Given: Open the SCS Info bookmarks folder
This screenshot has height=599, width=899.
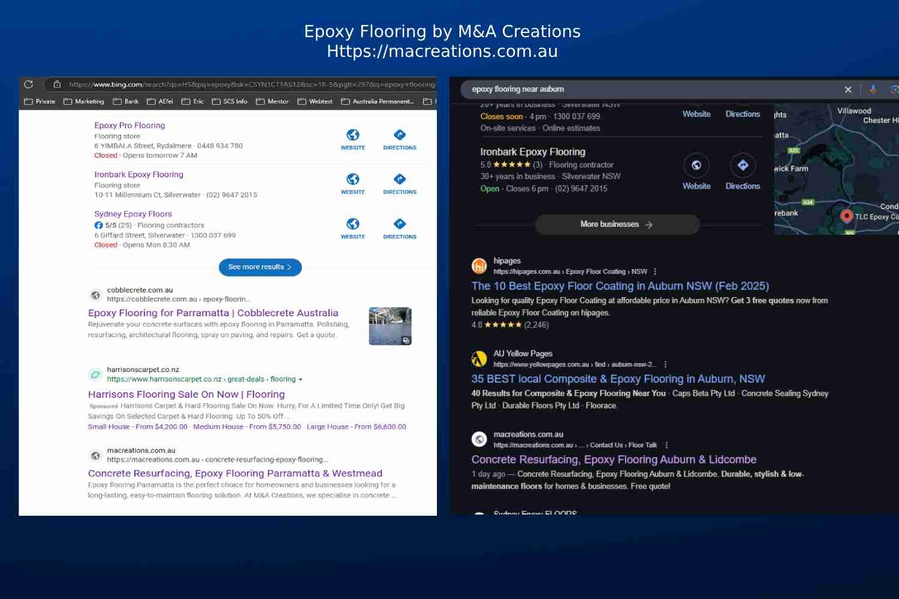Looking at the screenshot, I should point(230,102).
